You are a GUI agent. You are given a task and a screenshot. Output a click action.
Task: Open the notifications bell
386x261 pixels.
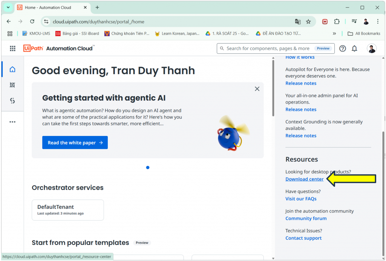(354, 49)
